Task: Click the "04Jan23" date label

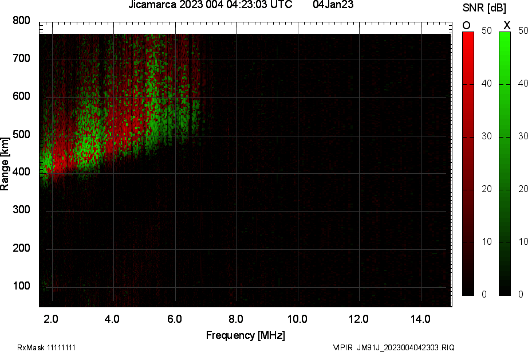Action: coord(333,5)
